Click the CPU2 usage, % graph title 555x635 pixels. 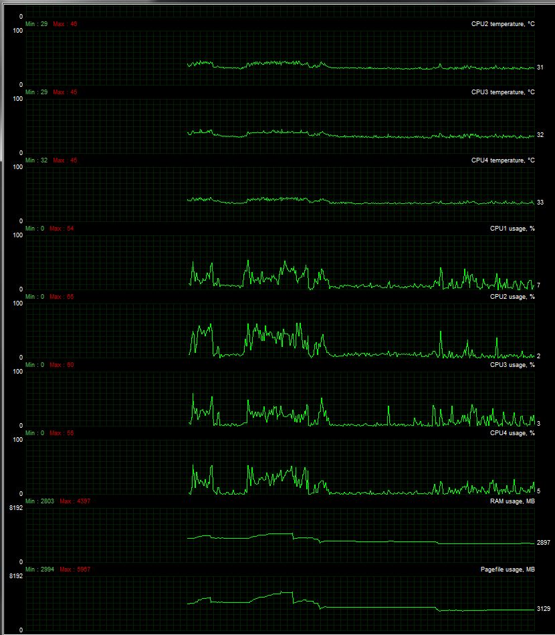(512, 296)
